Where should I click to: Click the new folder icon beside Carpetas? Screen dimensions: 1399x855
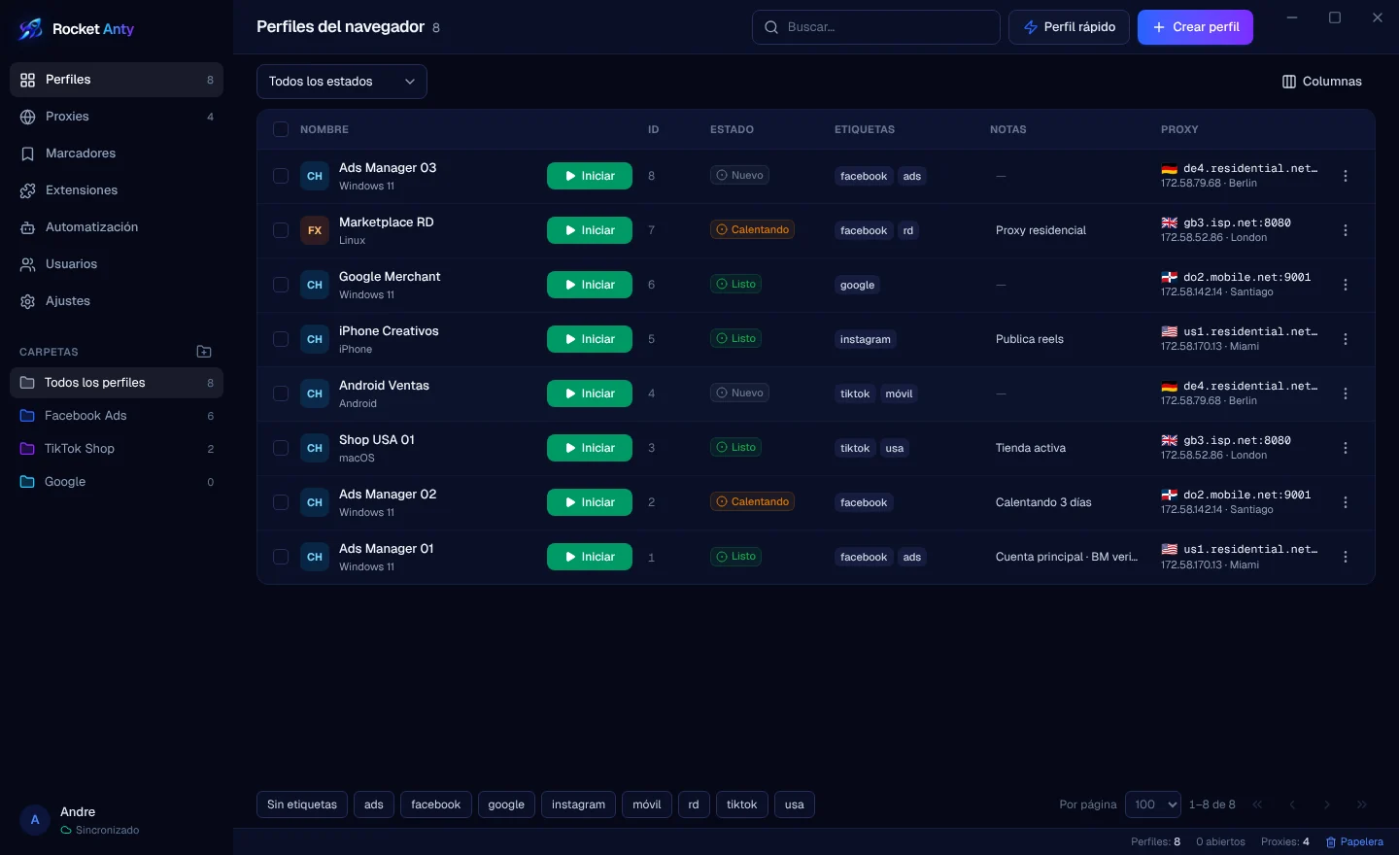204,352
